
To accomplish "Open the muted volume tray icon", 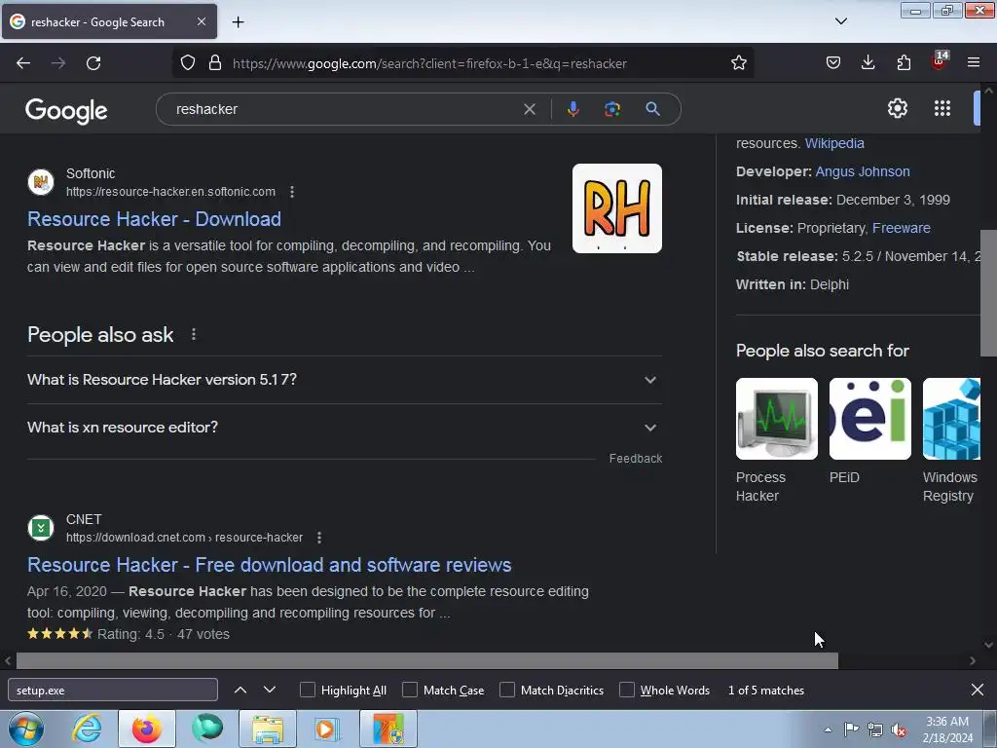I will (x=899, y=729).
